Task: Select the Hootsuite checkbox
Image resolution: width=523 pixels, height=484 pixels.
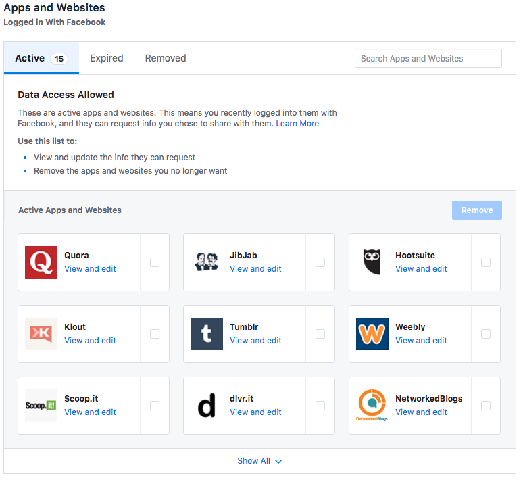Action: (x=486, y=262)
